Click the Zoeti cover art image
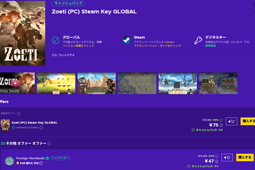 tap(23, 33)
